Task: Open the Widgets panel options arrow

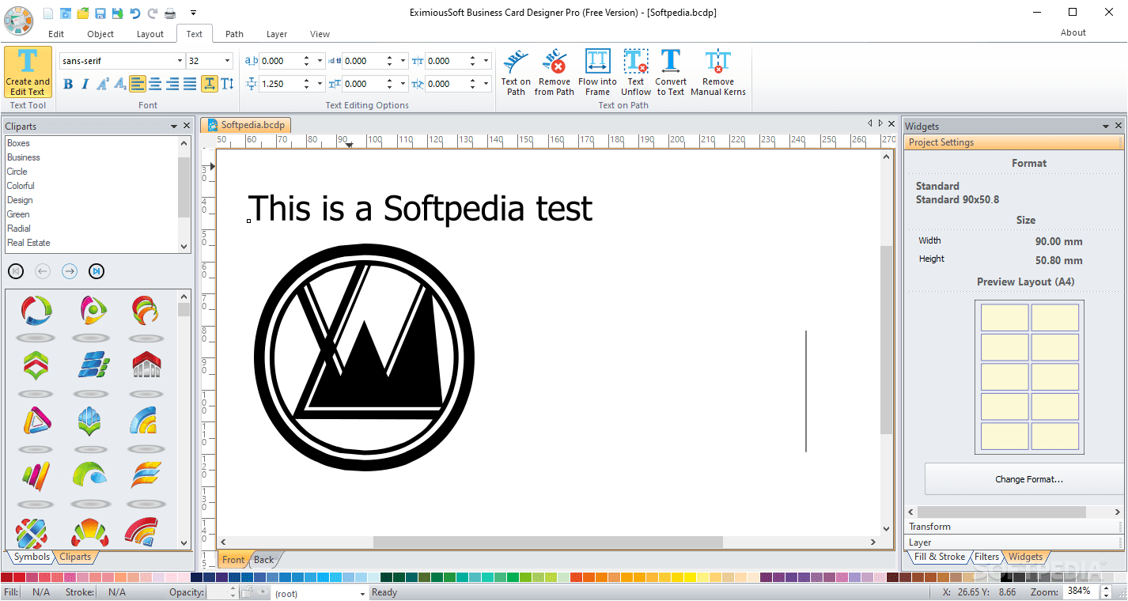Action: (1106, 127)
